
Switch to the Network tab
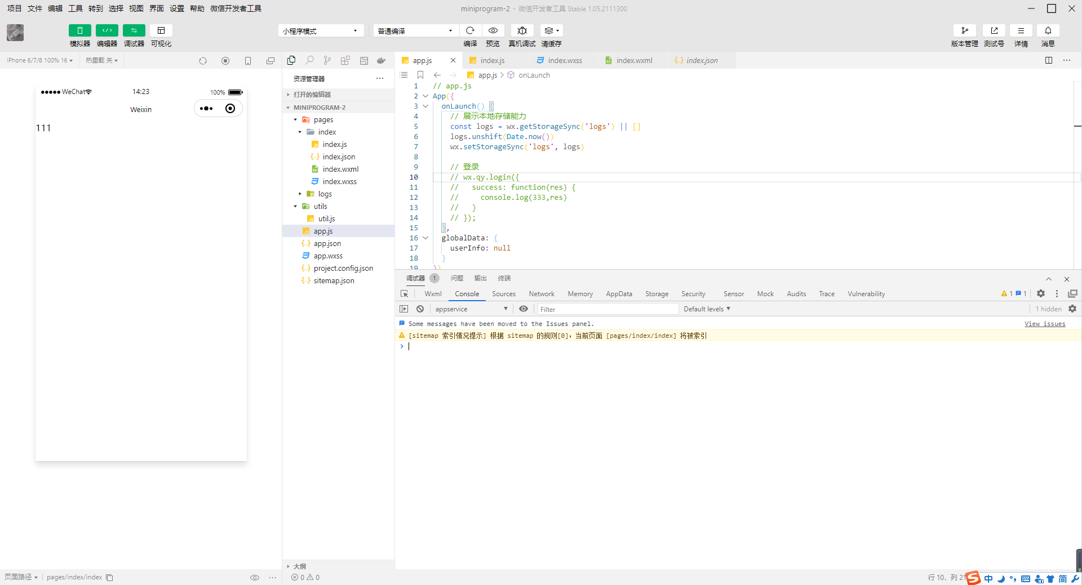click(541, 293)
